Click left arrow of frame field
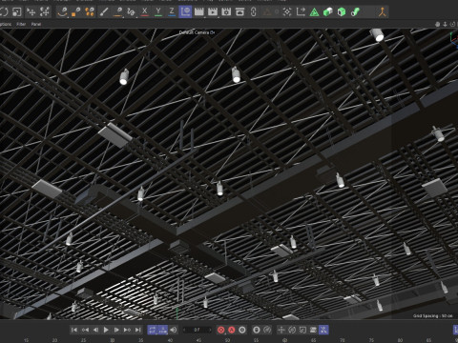 (184, 330)
